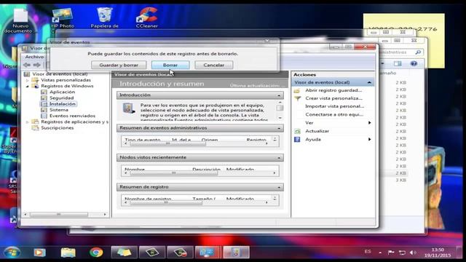Click Importar vista personalizada action
Screen dimensions: 466x262
tap(335, 106)
